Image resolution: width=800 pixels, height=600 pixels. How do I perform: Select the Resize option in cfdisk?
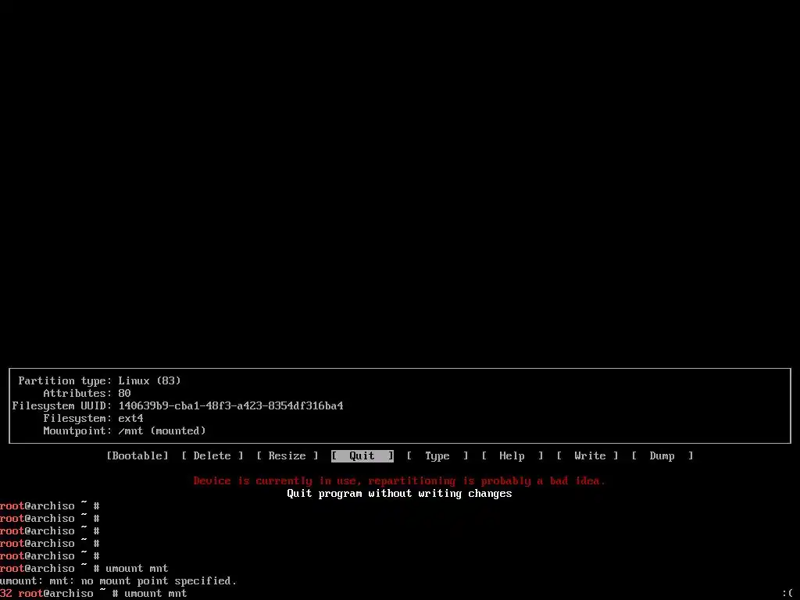[287, 455]
